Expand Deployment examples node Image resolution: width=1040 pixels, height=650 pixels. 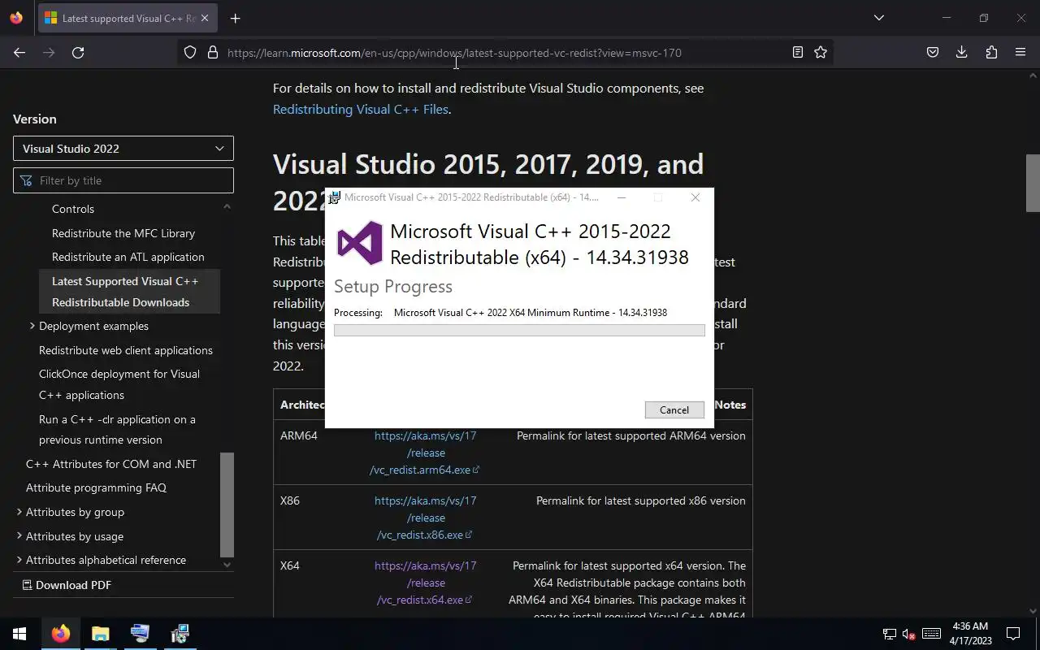click(x=32, y=326)
